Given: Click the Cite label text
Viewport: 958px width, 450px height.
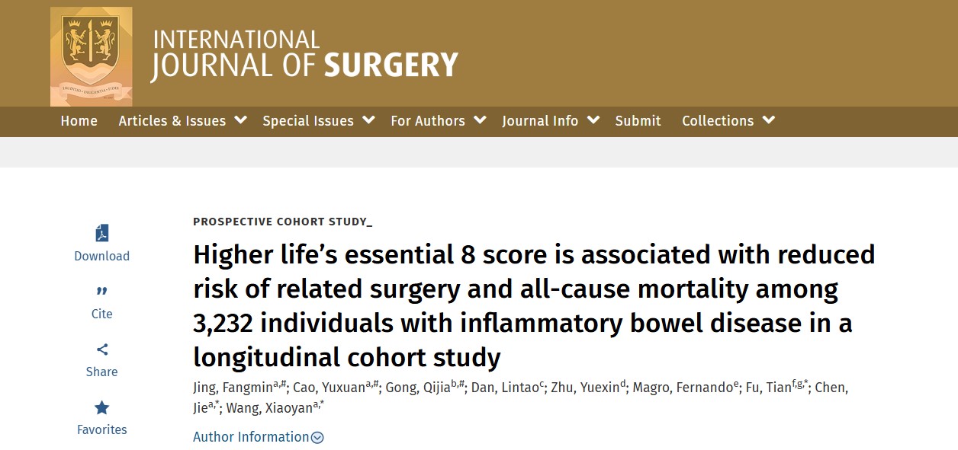Looking at the screenshot, I should point(101,314).
